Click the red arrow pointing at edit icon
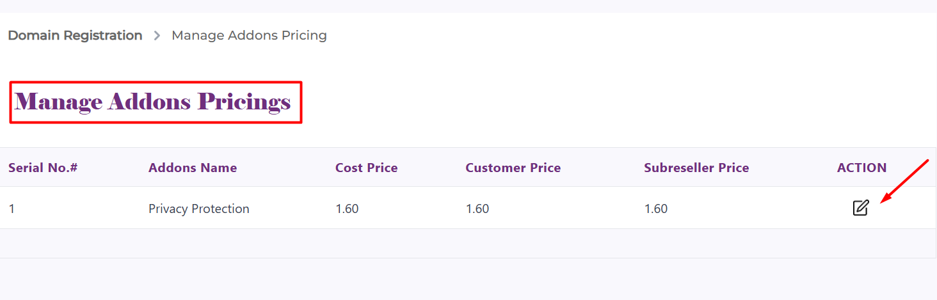 coord(904,181)
